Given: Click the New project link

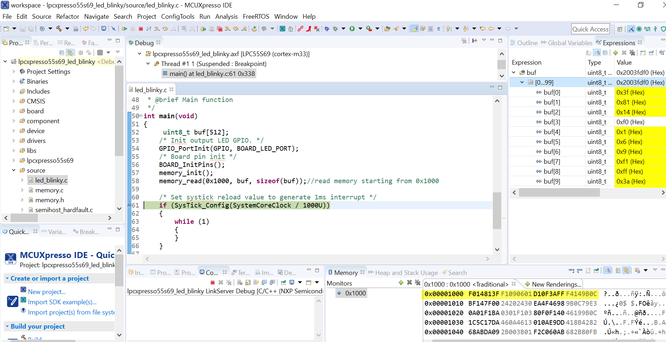Looking at the screenshot, I should click(x=47, y=292).
